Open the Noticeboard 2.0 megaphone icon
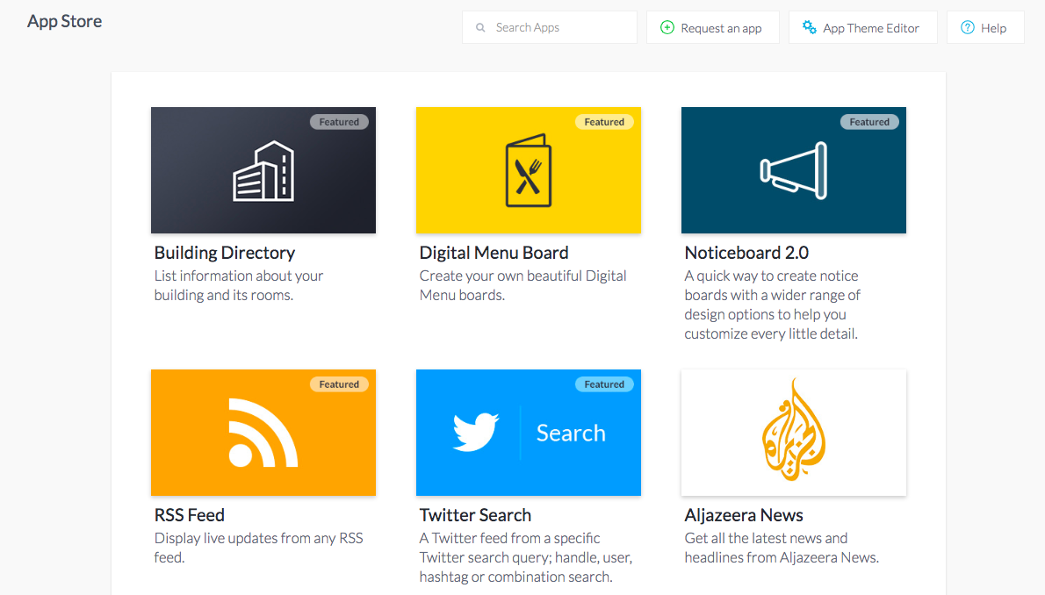Viewport: 1045px width, 595px height. pos(794,170)
